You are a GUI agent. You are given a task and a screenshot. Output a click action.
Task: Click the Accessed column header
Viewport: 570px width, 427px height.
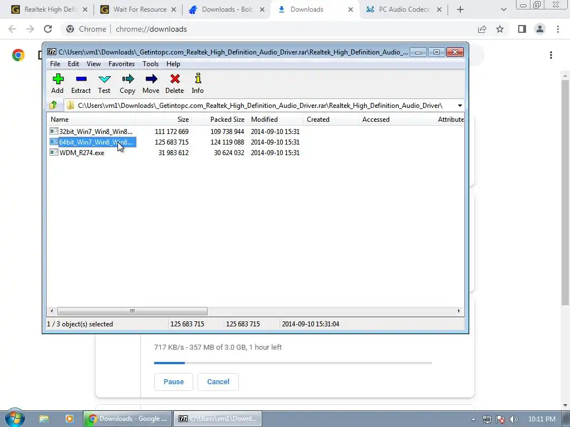click(386, 120)
